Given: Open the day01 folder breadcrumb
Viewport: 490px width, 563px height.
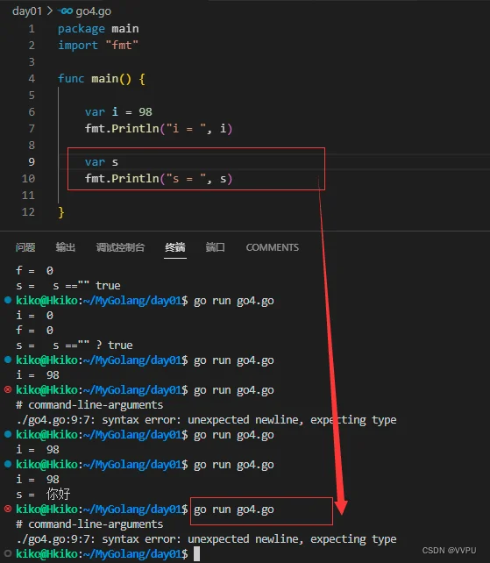Looking at the screenshot, I should coord(27,11).
